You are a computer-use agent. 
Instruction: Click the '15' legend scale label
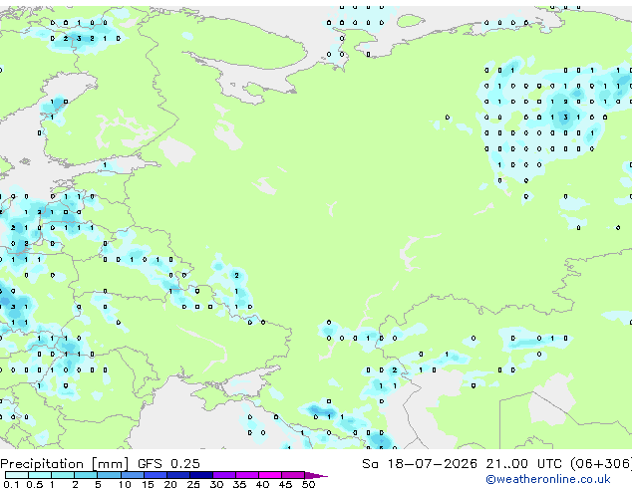click(x=148, y=484)
